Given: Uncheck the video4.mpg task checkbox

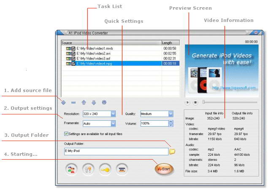Looking at the screenshot, I should 73,63.
